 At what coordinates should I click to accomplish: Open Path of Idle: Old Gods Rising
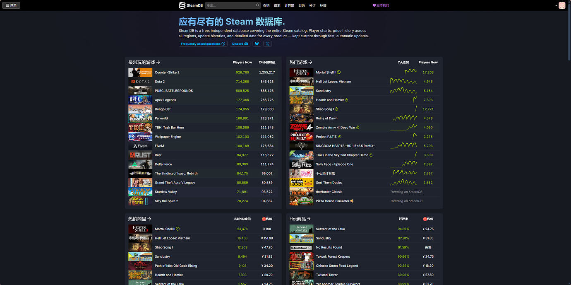pos(203,266)
